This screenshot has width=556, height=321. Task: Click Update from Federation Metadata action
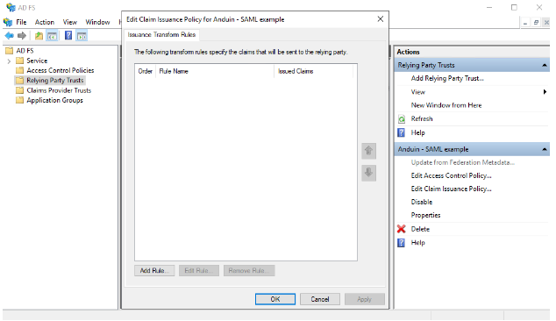pyautogui.click(x=463, y=162)
